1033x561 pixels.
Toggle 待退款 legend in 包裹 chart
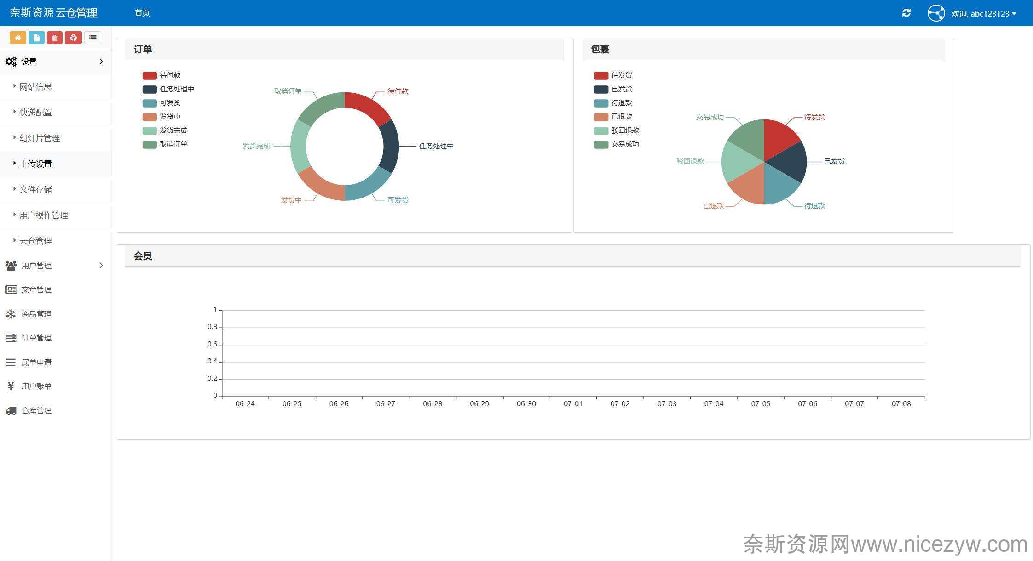coord(613,103)
